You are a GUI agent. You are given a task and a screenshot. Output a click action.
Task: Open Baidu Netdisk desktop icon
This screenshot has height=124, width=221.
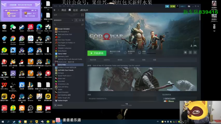click(30, 39)
